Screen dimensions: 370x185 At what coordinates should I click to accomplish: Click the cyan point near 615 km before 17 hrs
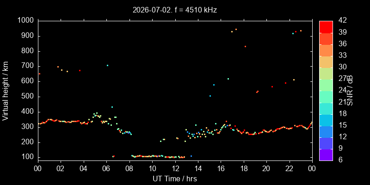[228, 79]
